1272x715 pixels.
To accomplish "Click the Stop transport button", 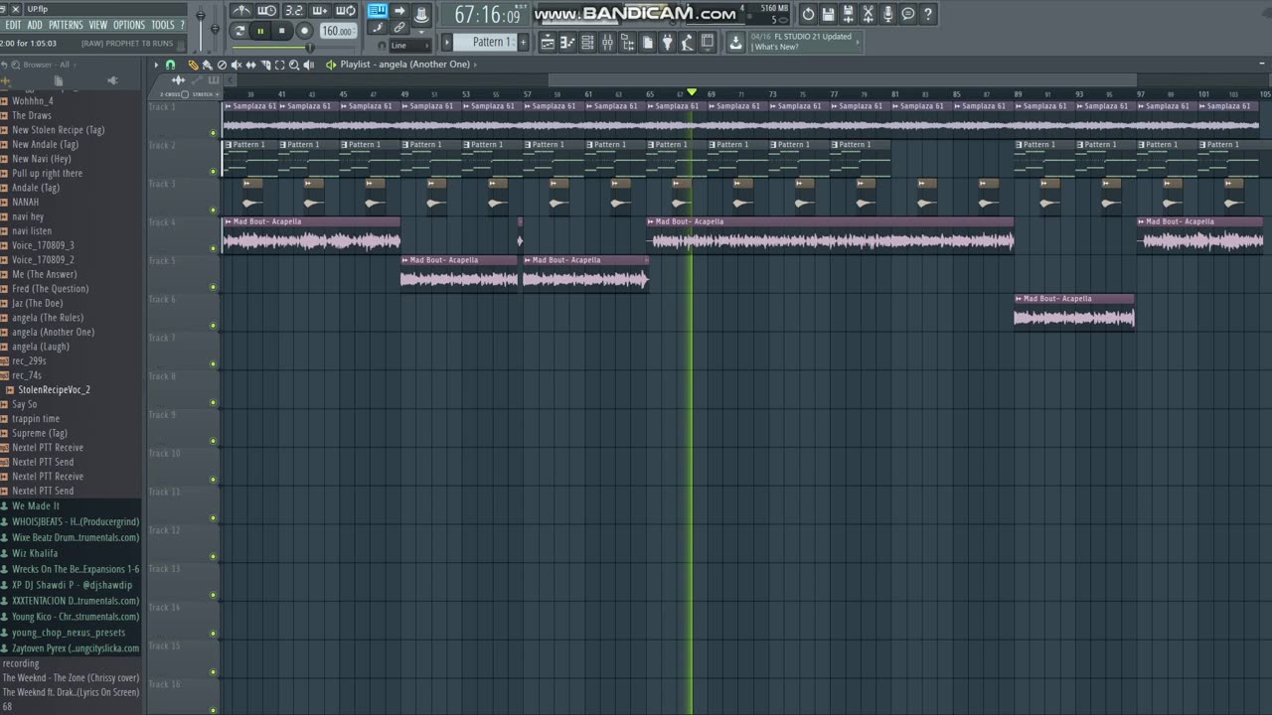I will pos(282,31).
